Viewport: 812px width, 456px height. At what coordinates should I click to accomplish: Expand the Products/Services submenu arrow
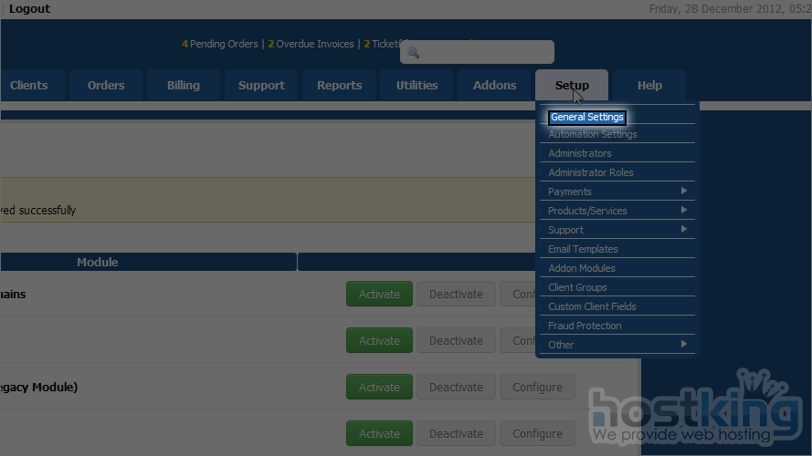point(684,211)
